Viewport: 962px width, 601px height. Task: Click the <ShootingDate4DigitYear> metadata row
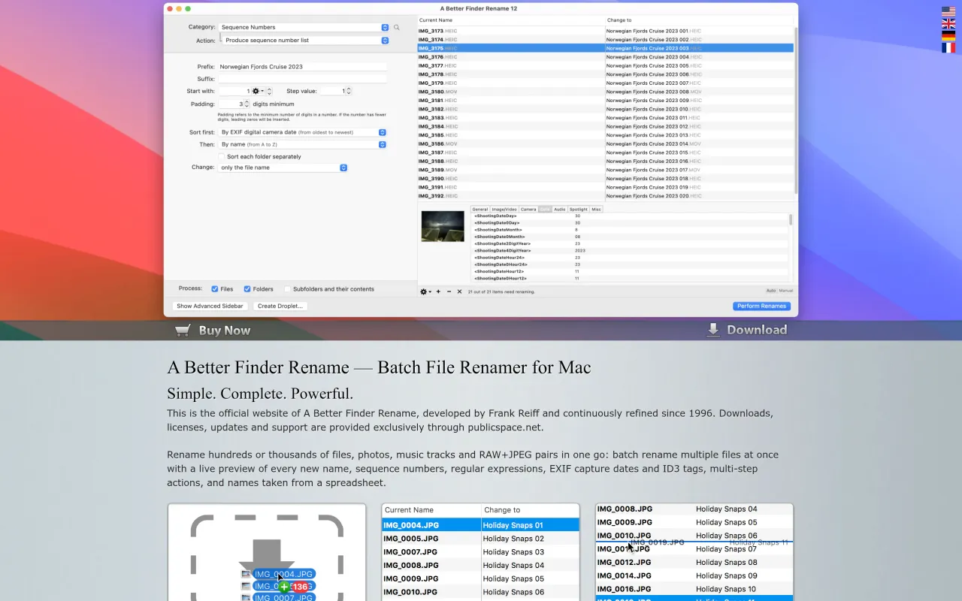pos(630,250)
